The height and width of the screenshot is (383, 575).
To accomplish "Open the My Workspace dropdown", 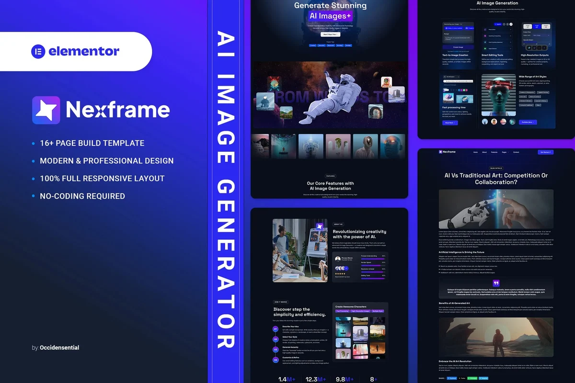I will (451, 77).
